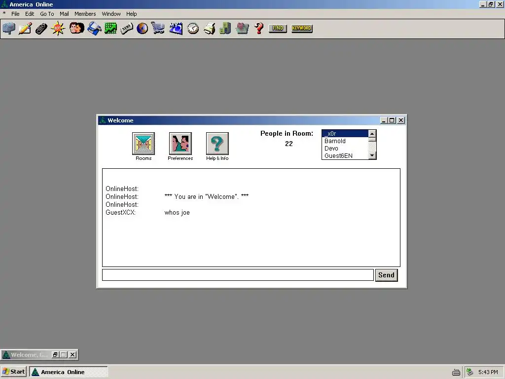Click the Welcome window title bar icon
This screenshot has width=505, height=379.
pos(103,120)
